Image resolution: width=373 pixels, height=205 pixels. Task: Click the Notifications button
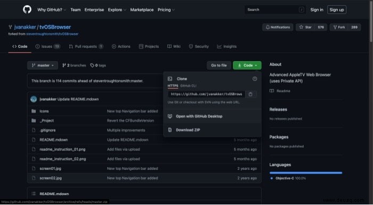point(278,27)
